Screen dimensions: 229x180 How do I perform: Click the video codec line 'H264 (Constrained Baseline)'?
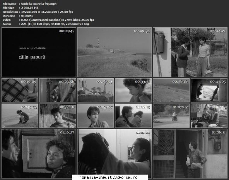[41, 20]
